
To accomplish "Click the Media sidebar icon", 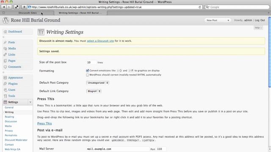I will click(5, 49).
